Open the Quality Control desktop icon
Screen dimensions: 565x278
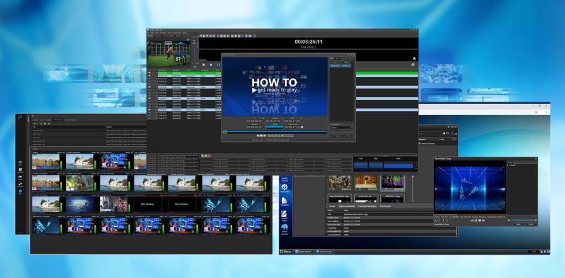pyautogui.click(x=284, y=179)
